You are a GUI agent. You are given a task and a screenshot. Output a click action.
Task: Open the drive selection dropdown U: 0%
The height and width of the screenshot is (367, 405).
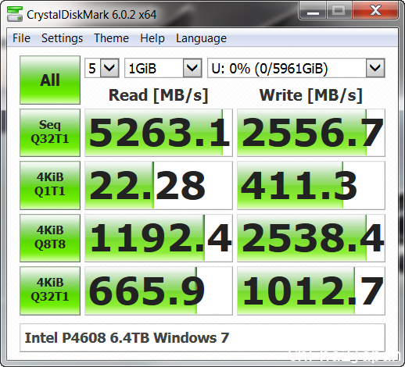[x=296, y=68]
